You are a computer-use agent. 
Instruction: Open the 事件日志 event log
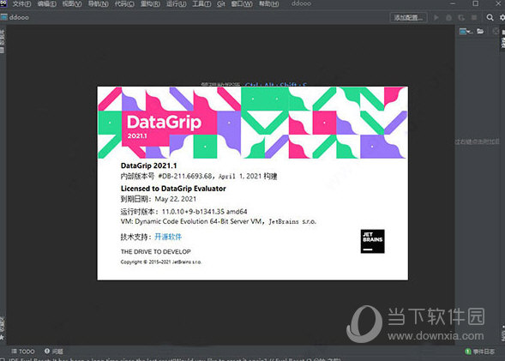[x=480, y=352]
